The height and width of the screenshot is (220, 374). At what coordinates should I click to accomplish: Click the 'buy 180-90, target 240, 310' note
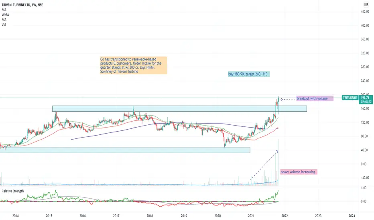248,74
